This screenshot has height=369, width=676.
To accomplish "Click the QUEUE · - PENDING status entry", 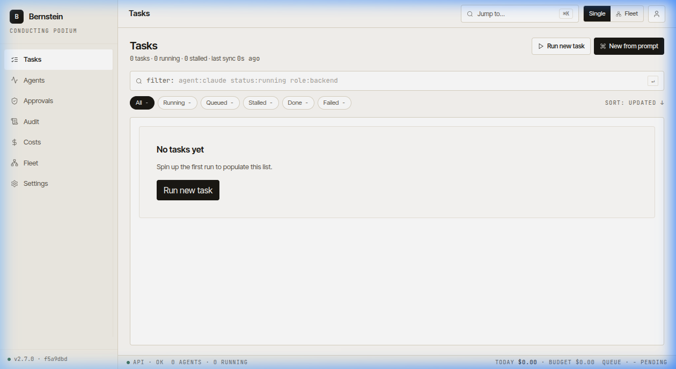I will pyautogui.click(x=635, y=363).
